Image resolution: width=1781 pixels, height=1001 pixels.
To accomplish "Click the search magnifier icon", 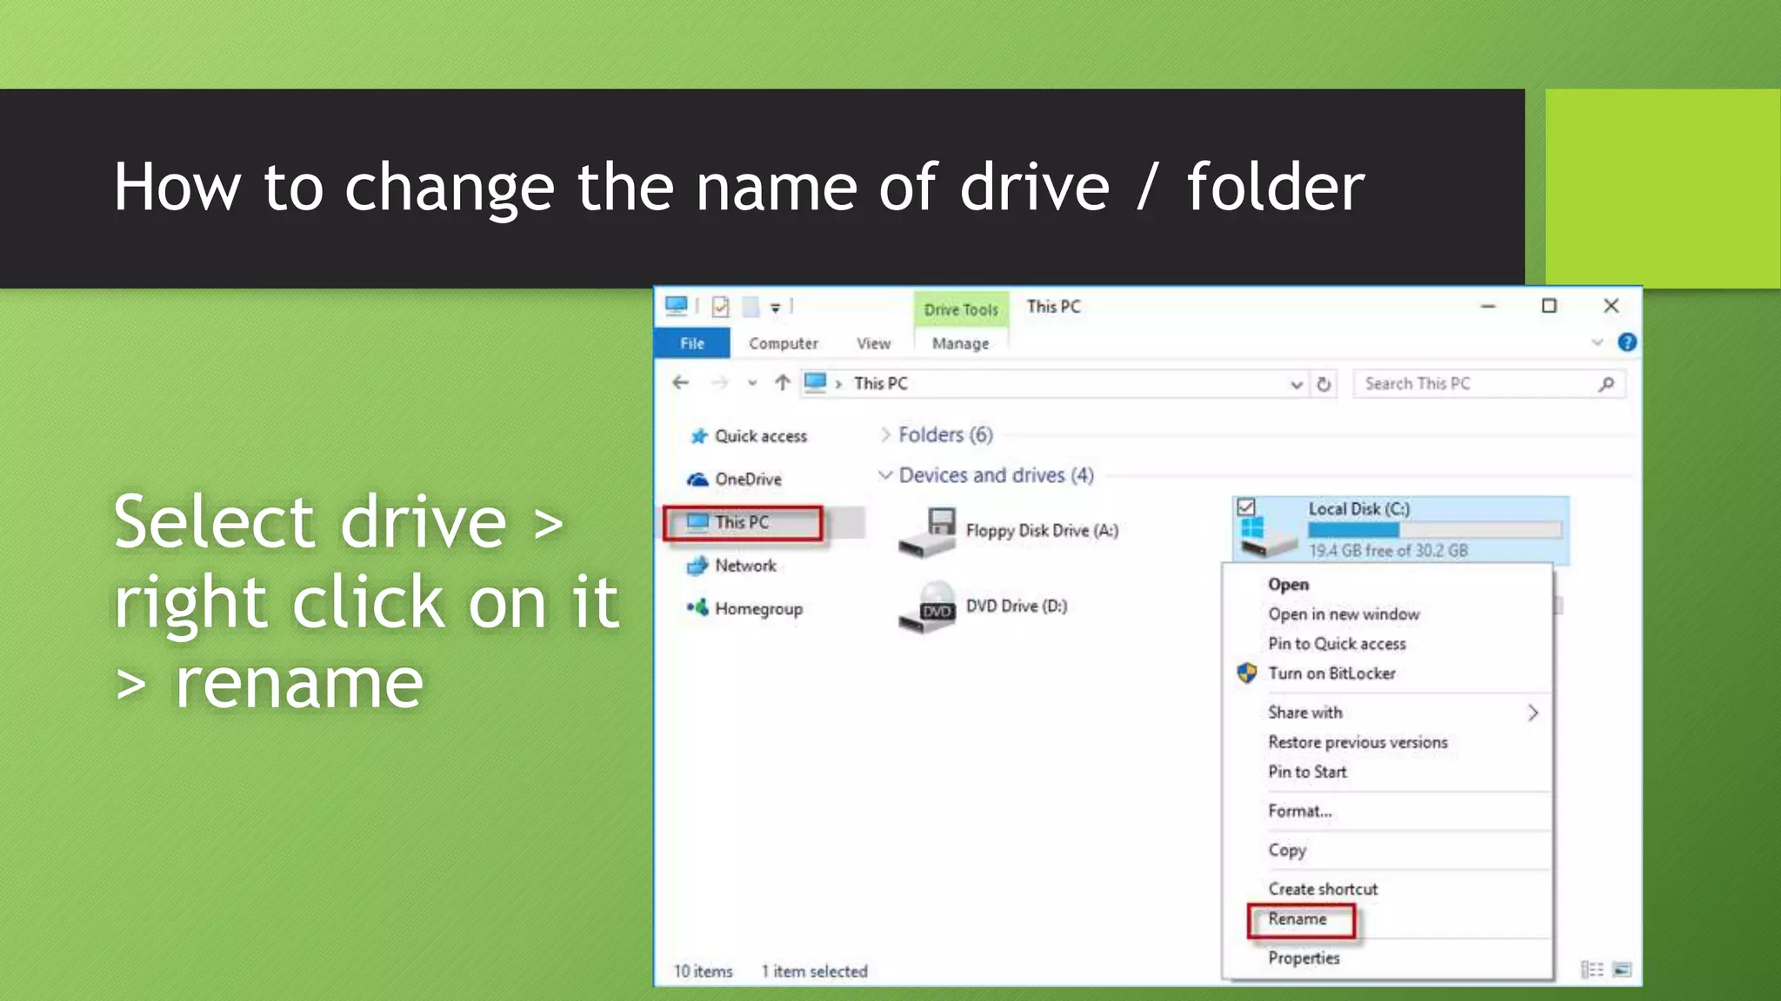I will [x=1606, y=384].
